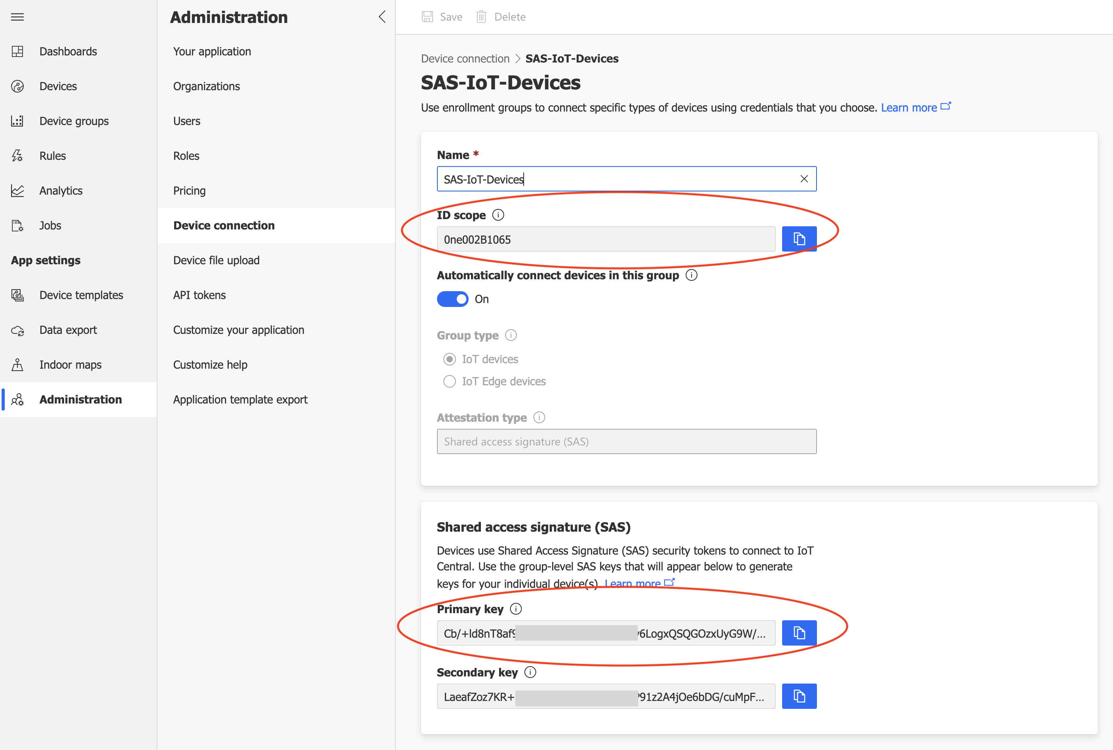
Task: Go back to Device connection breadcrumb
Action: (x=465, y=59)
